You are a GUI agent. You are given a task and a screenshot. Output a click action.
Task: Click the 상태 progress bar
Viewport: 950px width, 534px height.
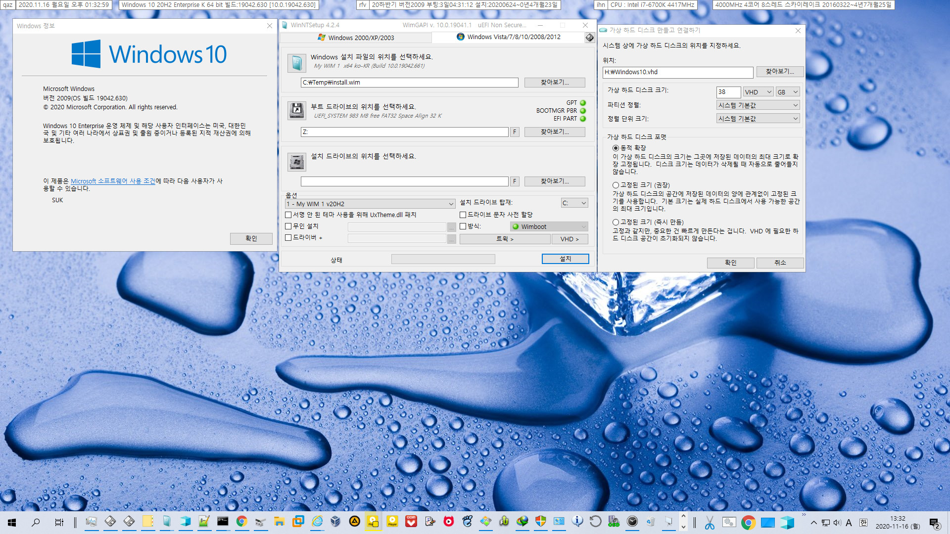443,260
